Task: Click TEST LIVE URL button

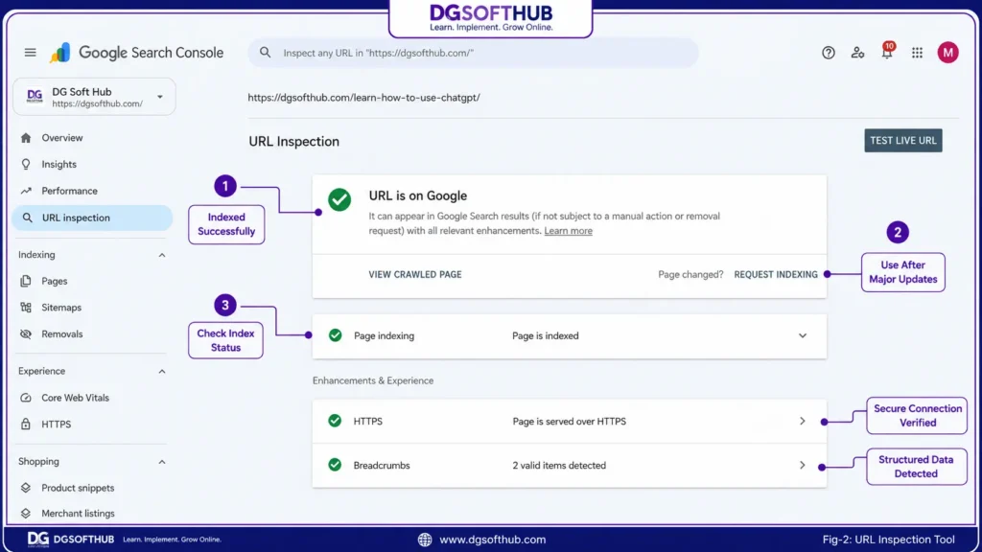Action: 903,140
